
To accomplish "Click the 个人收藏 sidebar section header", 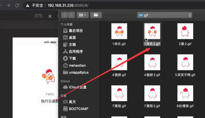I will click(x=67, y=24).
